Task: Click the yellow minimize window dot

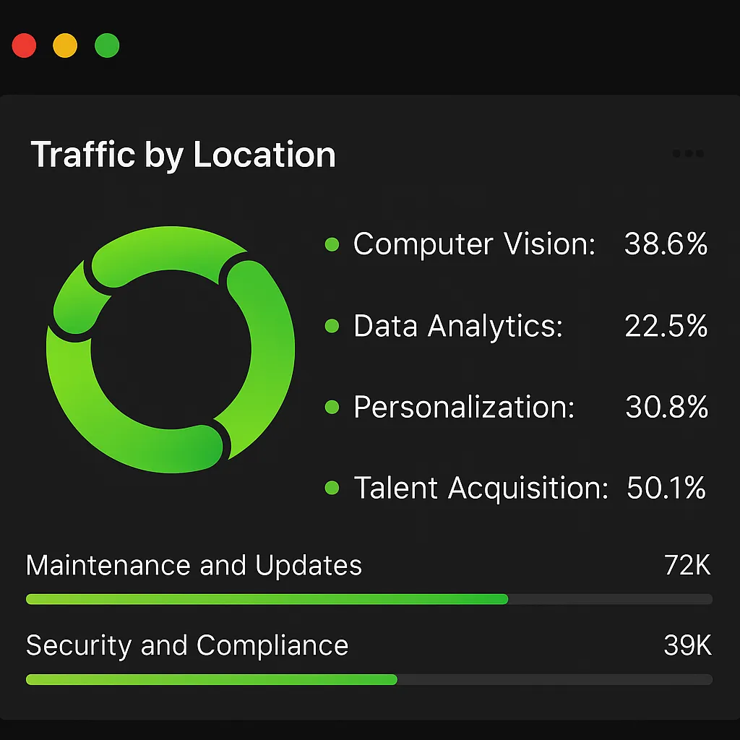Action: tap(65, 46)
